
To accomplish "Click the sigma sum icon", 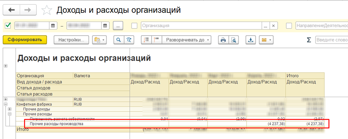I will 309,40.
